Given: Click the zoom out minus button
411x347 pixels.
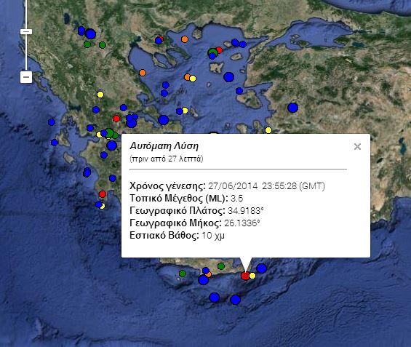Looking at the screenshot, I should 26,77.
